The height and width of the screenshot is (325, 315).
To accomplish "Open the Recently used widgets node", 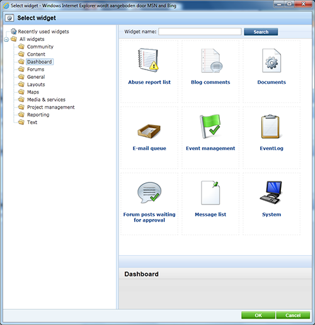I will point(43,32).
